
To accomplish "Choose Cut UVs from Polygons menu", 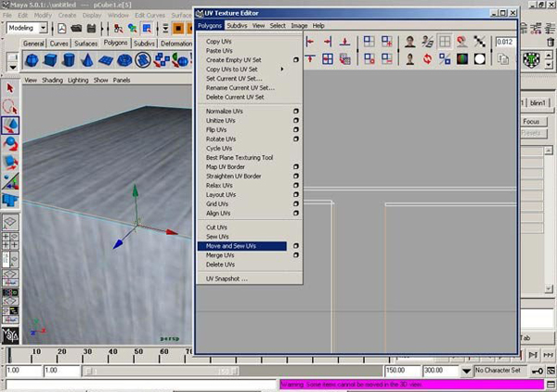I will pos(216,227).
